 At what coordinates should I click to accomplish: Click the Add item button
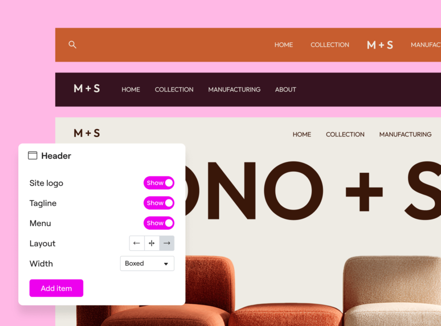coord(56,288)
